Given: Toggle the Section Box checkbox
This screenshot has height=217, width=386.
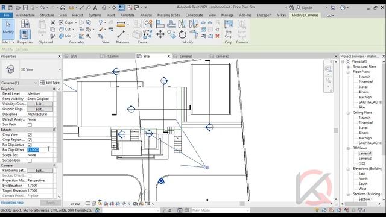Looking at the screenshot, I should [x=30, y=160].
